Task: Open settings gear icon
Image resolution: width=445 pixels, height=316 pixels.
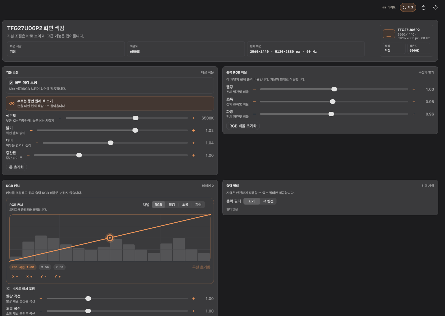Action: pos(435,7)
